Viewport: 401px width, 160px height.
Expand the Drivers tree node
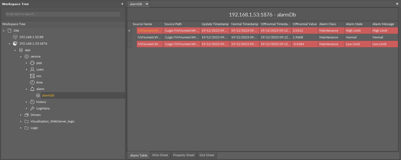pos(21,115)
